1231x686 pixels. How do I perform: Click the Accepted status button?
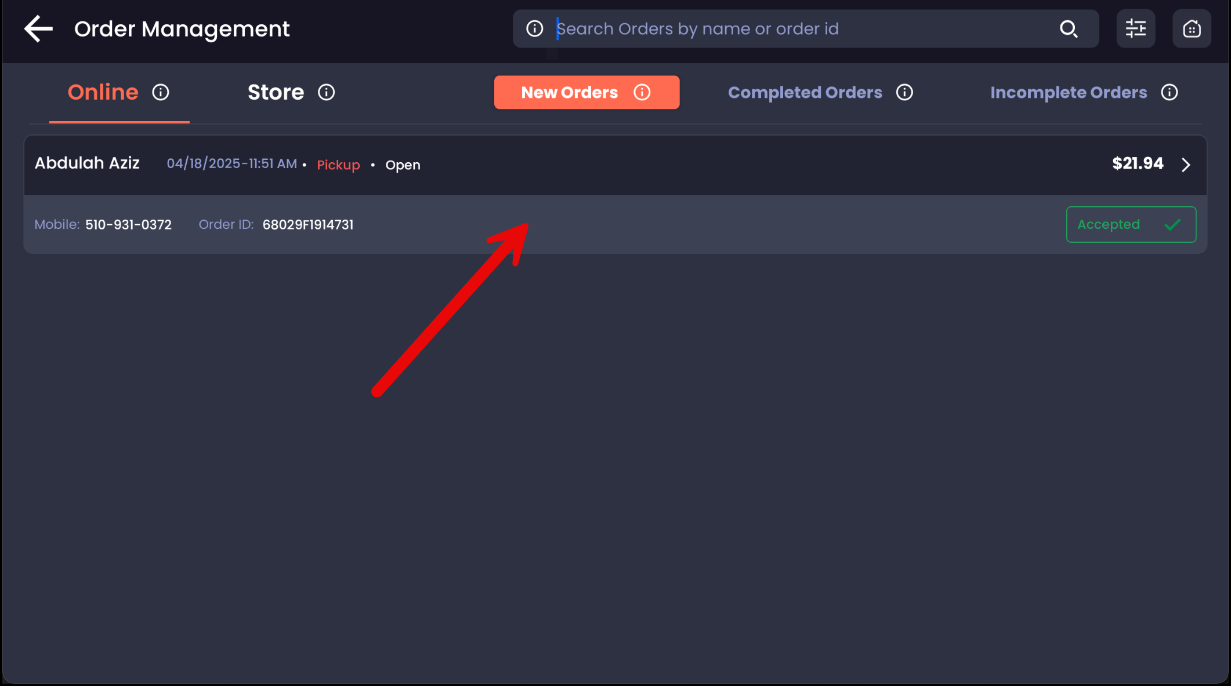1131,225
